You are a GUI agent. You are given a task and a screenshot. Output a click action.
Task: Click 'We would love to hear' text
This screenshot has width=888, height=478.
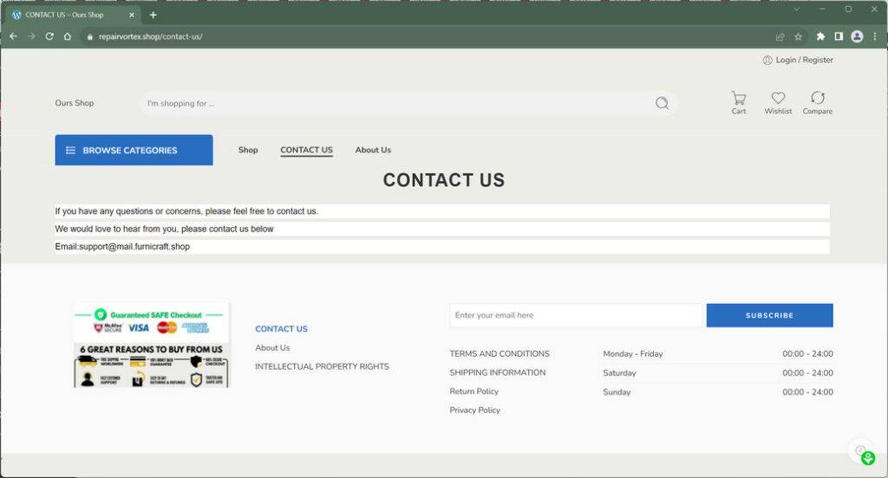pyautogui.click(x=164, y=229)
